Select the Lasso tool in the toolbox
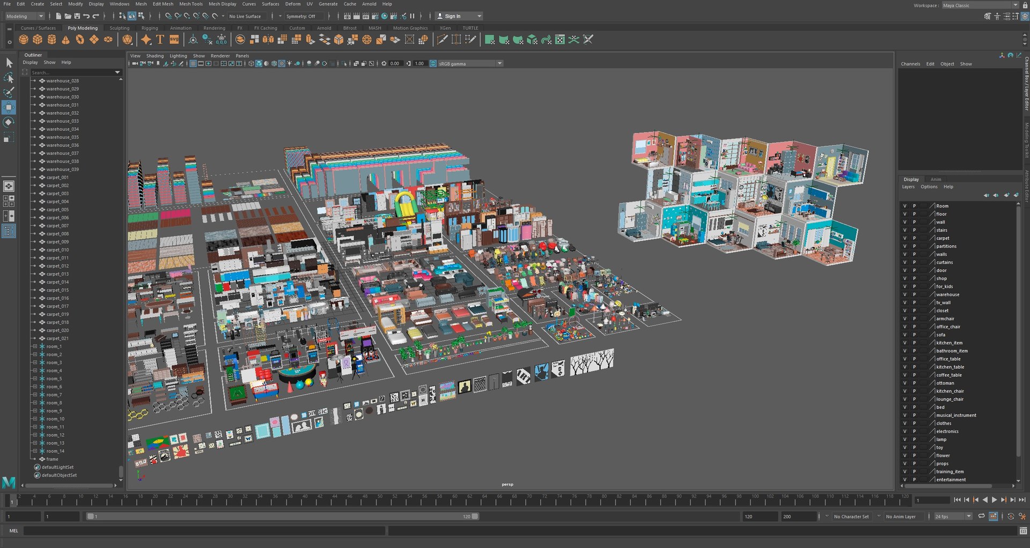Image resolution: width=1030 pixels, height=548 pixels. 9,78
